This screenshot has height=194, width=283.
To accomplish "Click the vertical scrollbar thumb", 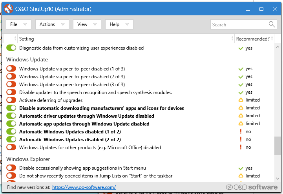I will [x=278, y=146].
